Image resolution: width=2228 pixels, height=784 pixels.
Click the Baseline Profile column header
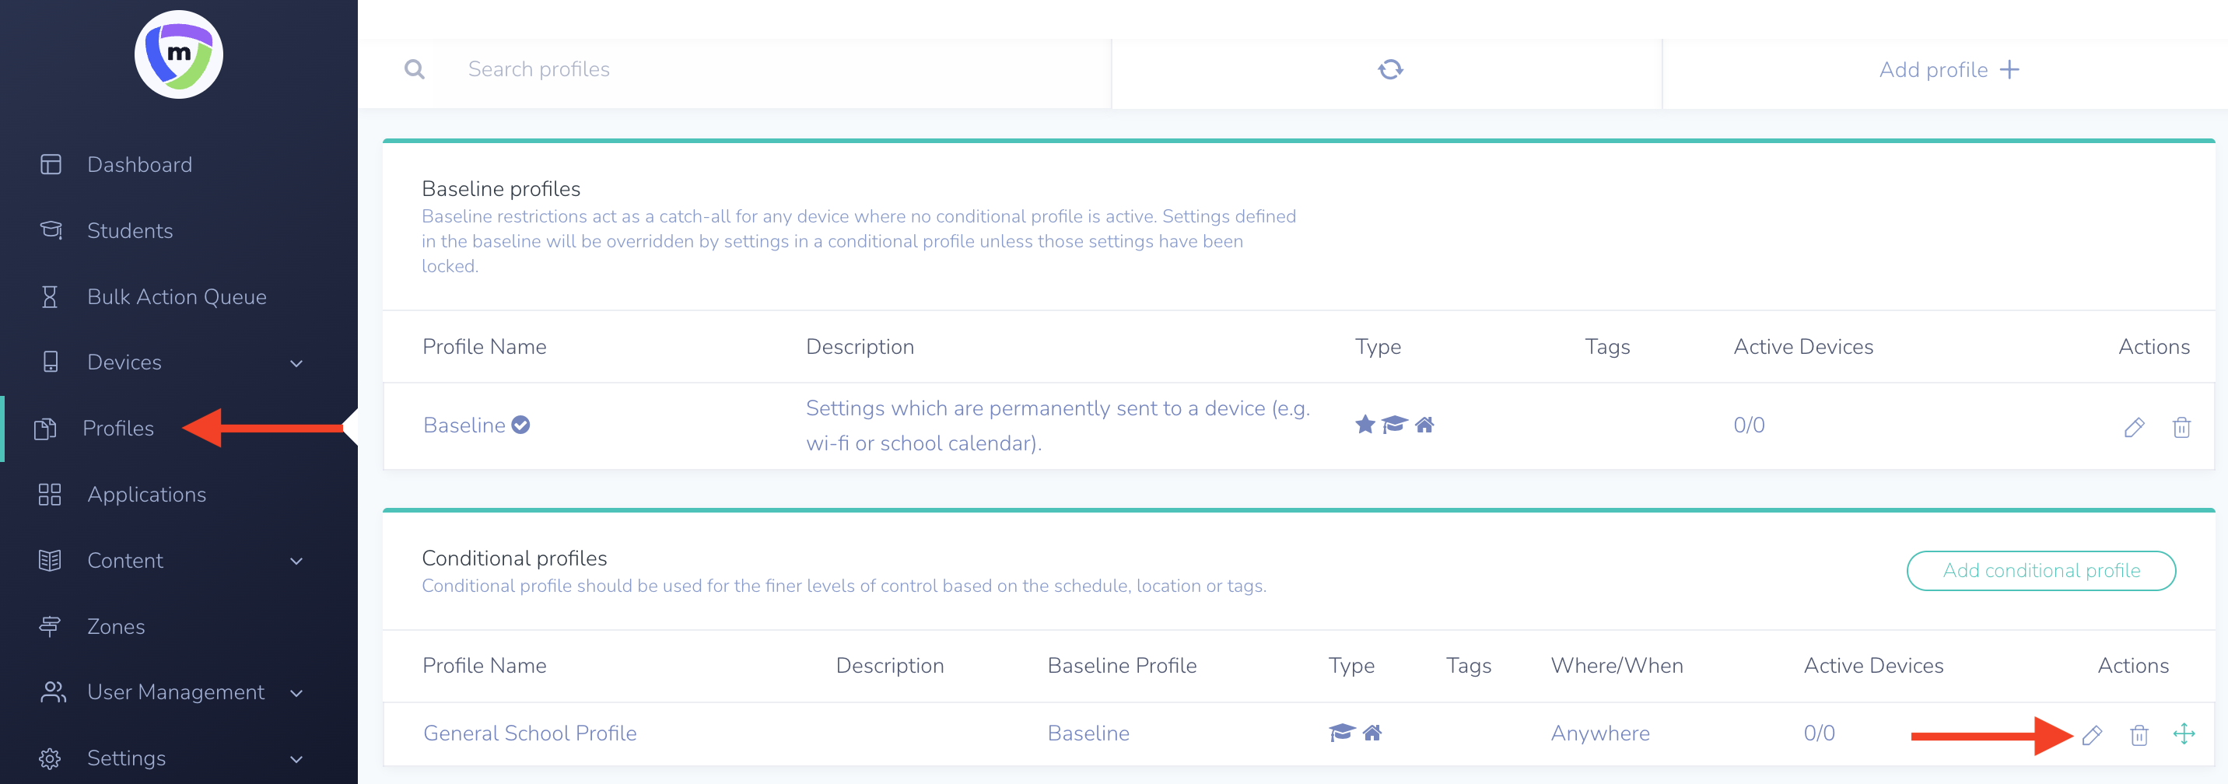(x=1122, y=666)
